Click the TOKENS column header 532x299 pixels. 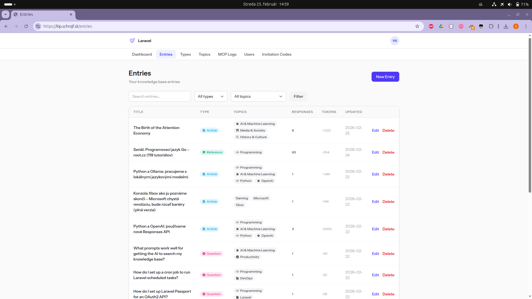click(x=329, y=112)
